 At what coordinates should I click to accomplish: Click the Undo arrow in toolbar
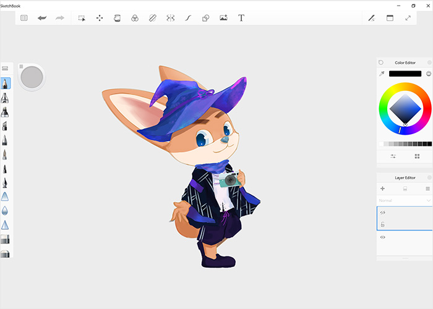(x=42, y=18)
